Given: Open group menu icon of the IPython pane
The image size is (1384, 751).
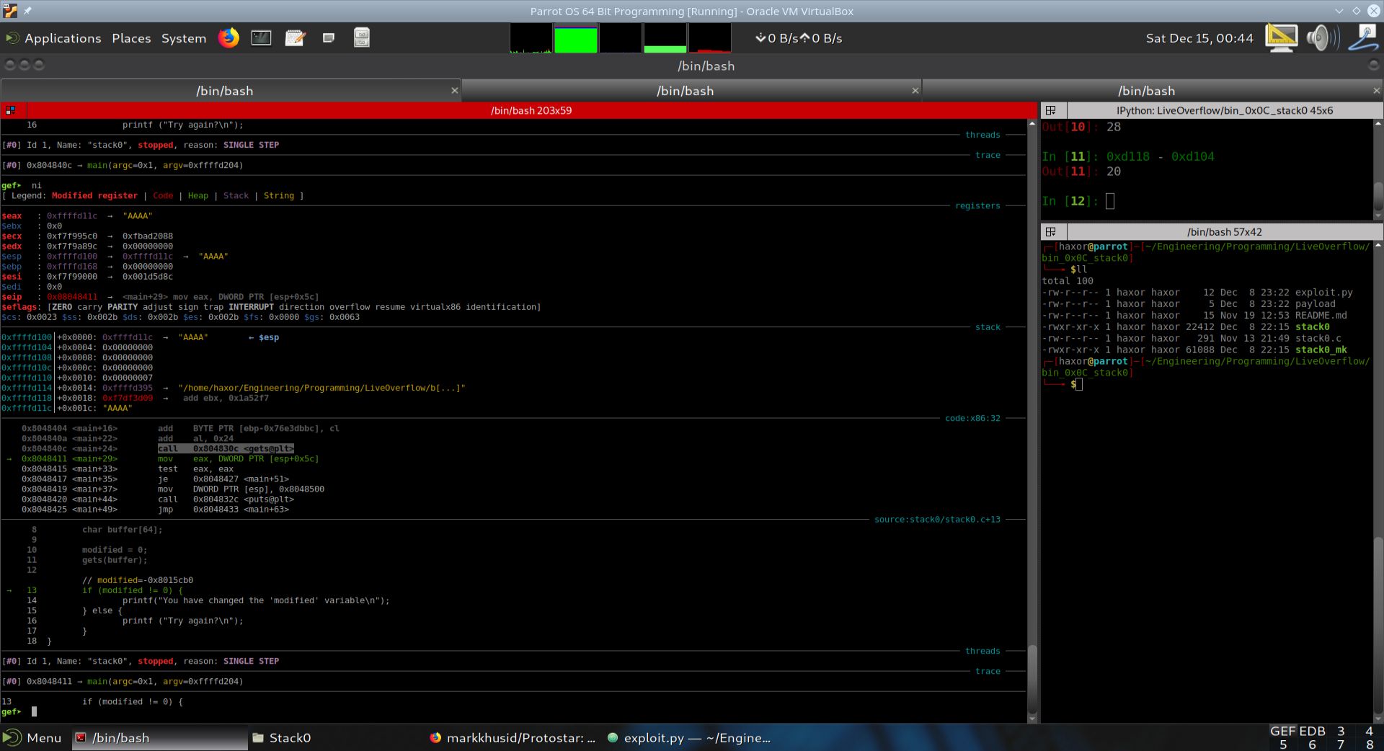Looking at the screenshot, I should [x=1051, y=110].
